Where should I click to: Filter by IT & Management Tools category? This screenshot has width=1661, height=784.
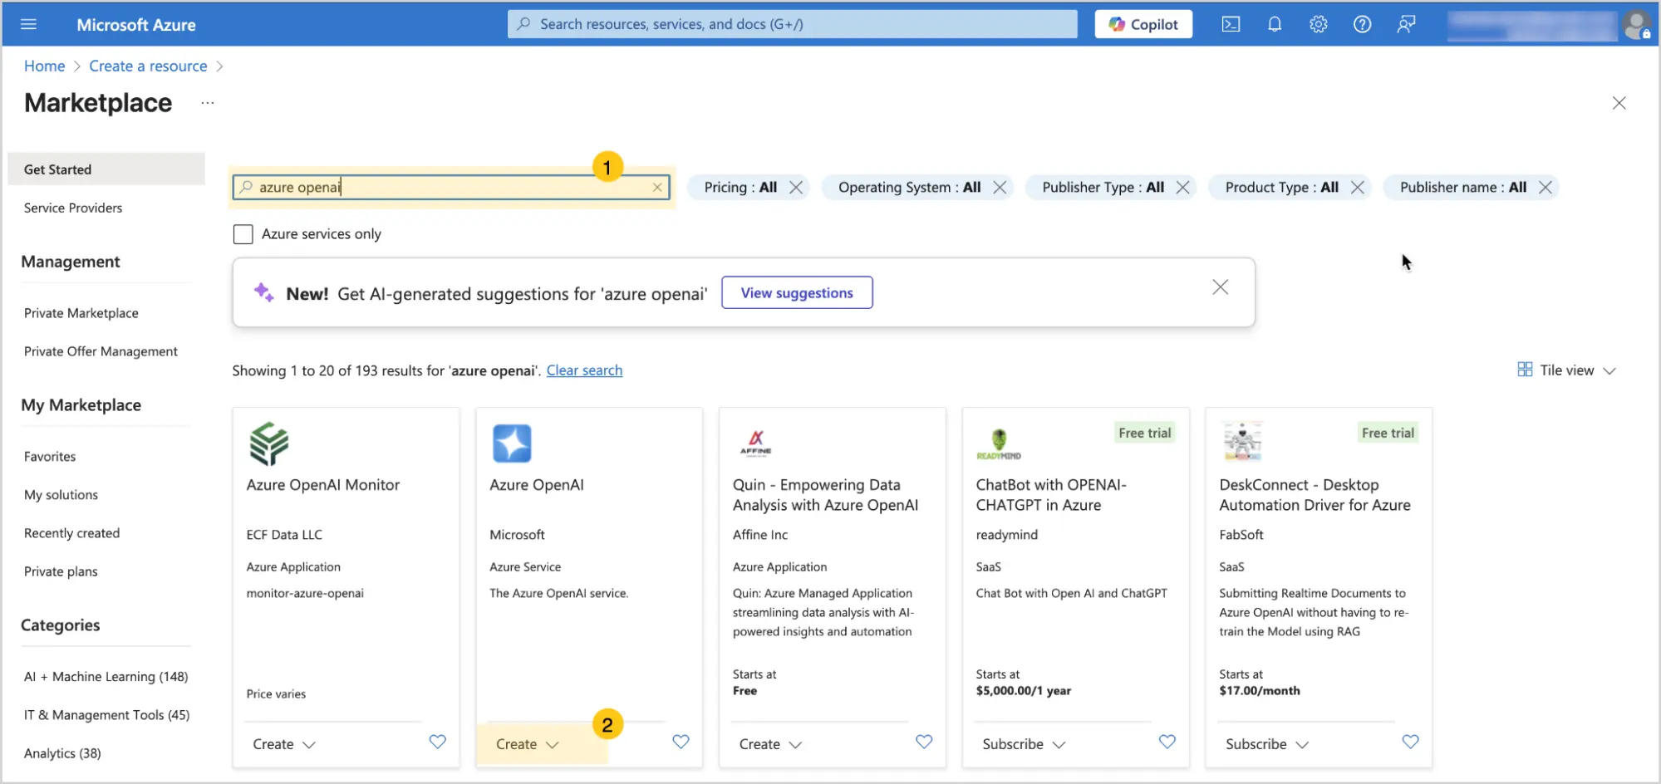click(x=106, y=715)
